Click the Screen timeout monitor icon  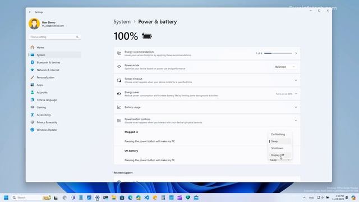pos(119,80)
